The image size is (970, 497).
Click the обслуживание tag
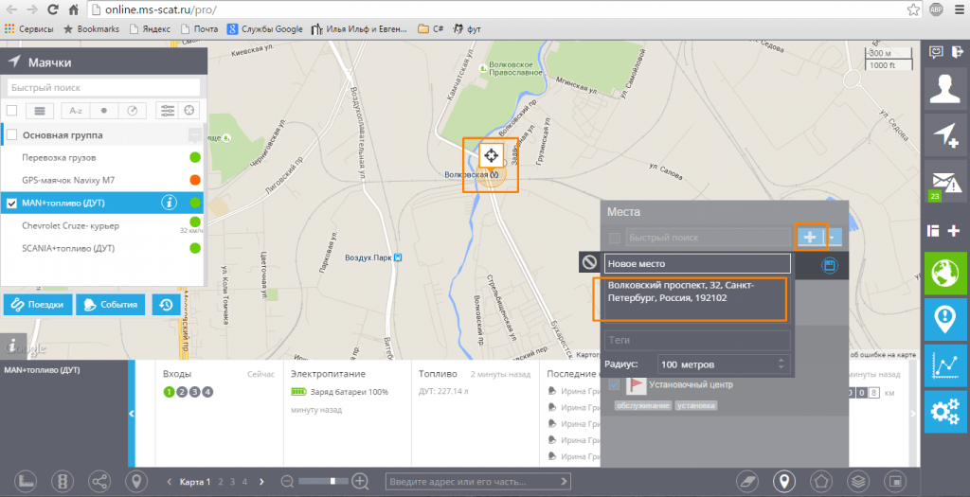tap(643, 405)
